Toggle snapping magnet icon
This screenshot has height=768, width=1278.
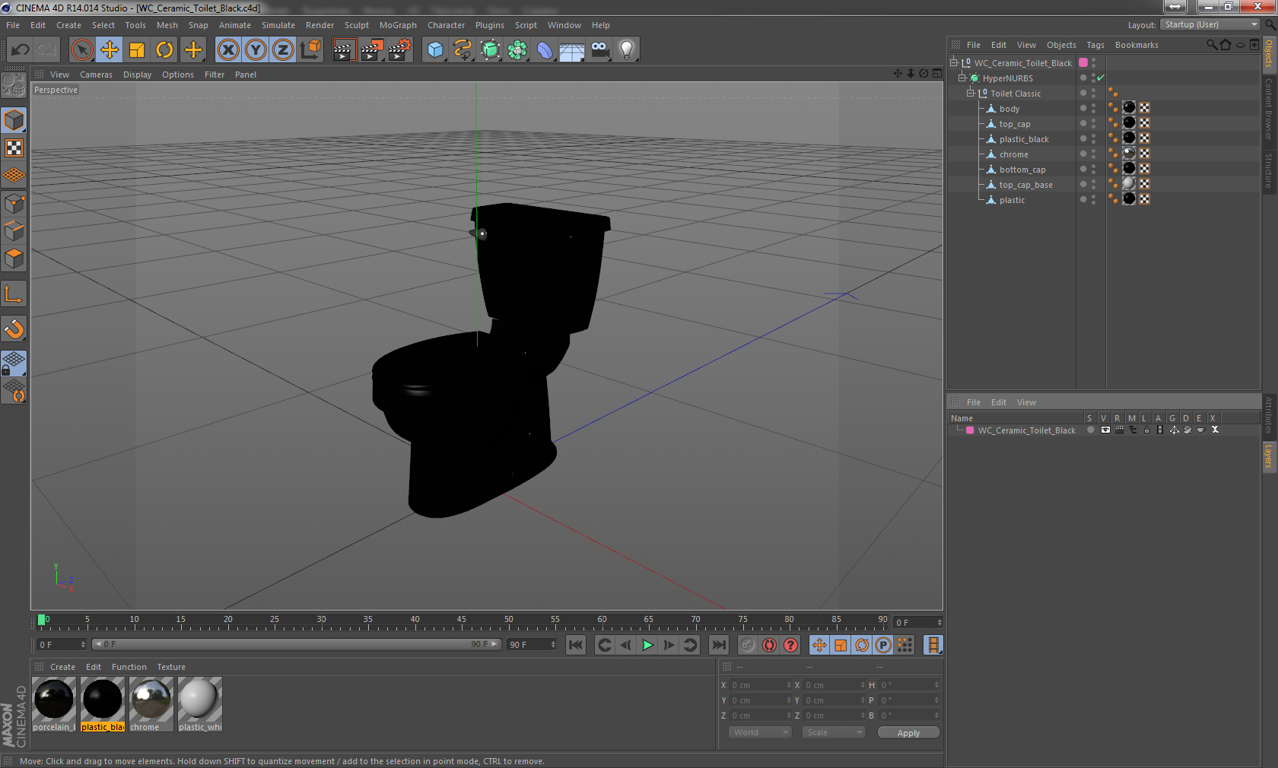14,328
